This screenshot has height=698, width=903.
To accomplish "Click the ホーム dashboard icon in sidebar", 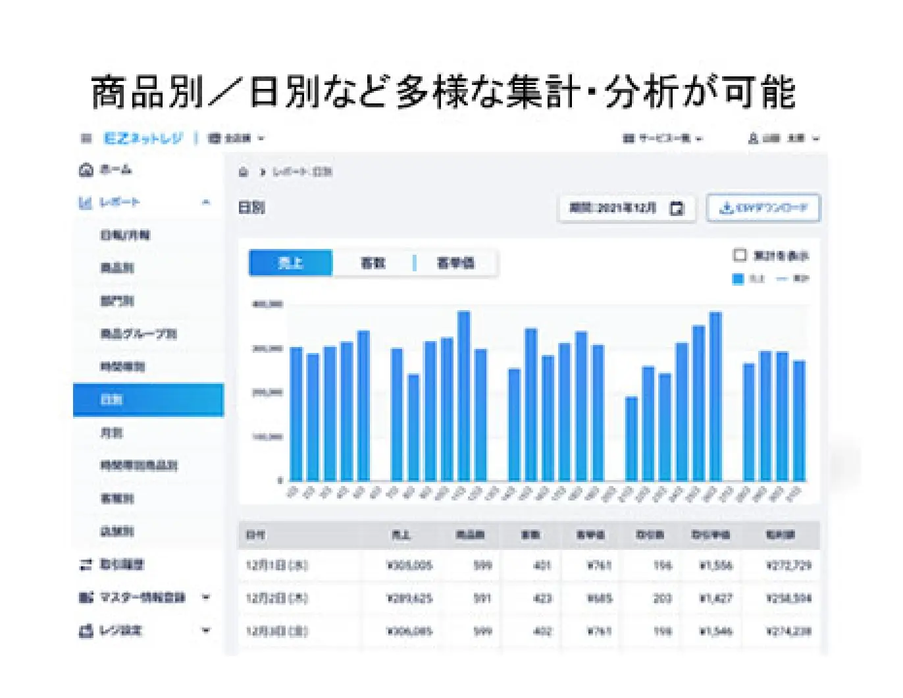I will point(86,170).
